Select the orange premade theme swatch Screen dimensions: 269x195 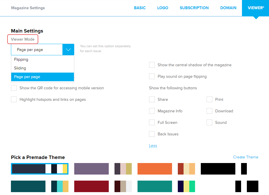(154, 169)
